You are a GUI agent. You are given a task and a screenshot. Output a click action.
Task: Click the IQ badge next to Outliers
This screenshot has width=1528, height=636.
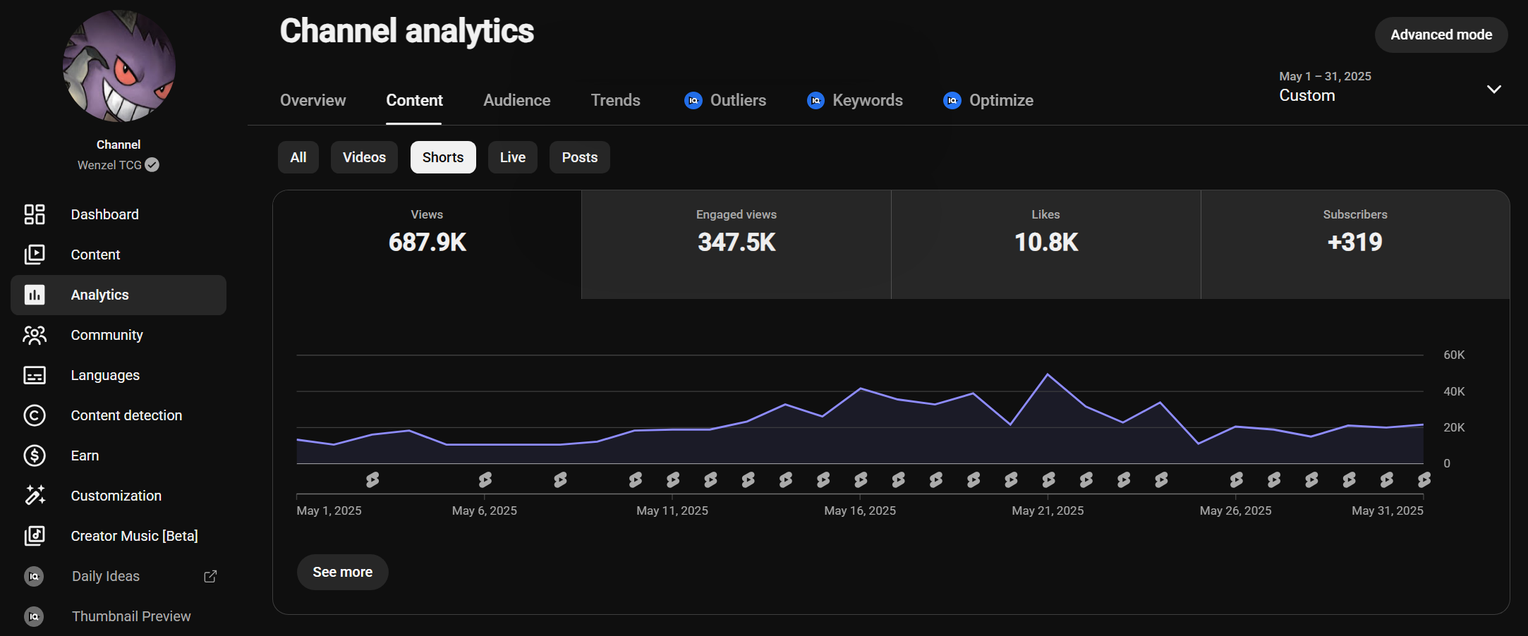point(693,101)
